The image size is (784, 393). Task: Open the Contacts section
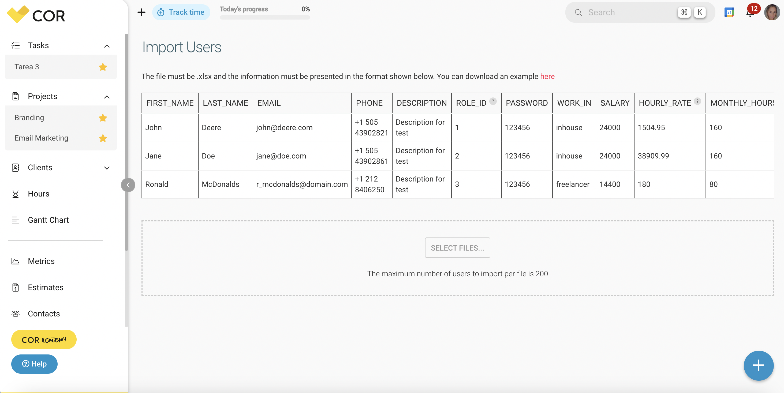(x=44, y=313)
